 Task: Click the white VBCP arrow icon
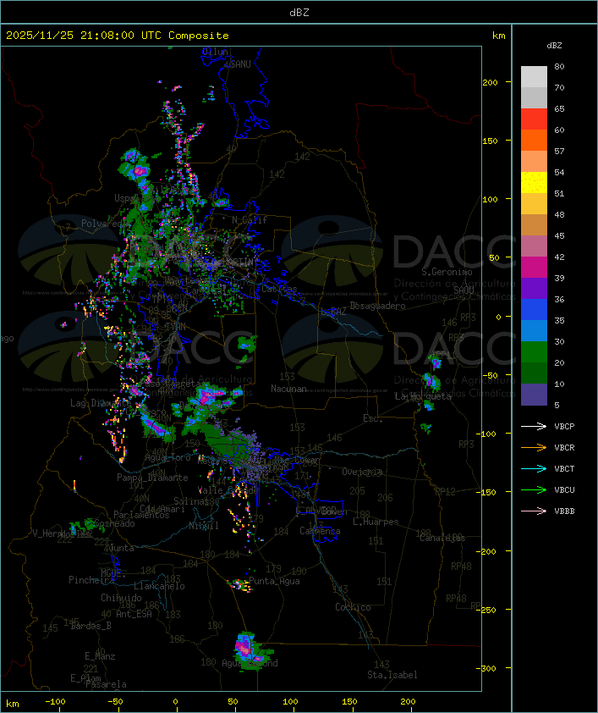coord(534,426)
